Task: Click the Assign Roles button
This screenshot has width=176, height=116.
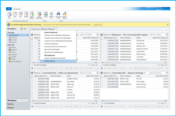Action: (x=98, y=25)
